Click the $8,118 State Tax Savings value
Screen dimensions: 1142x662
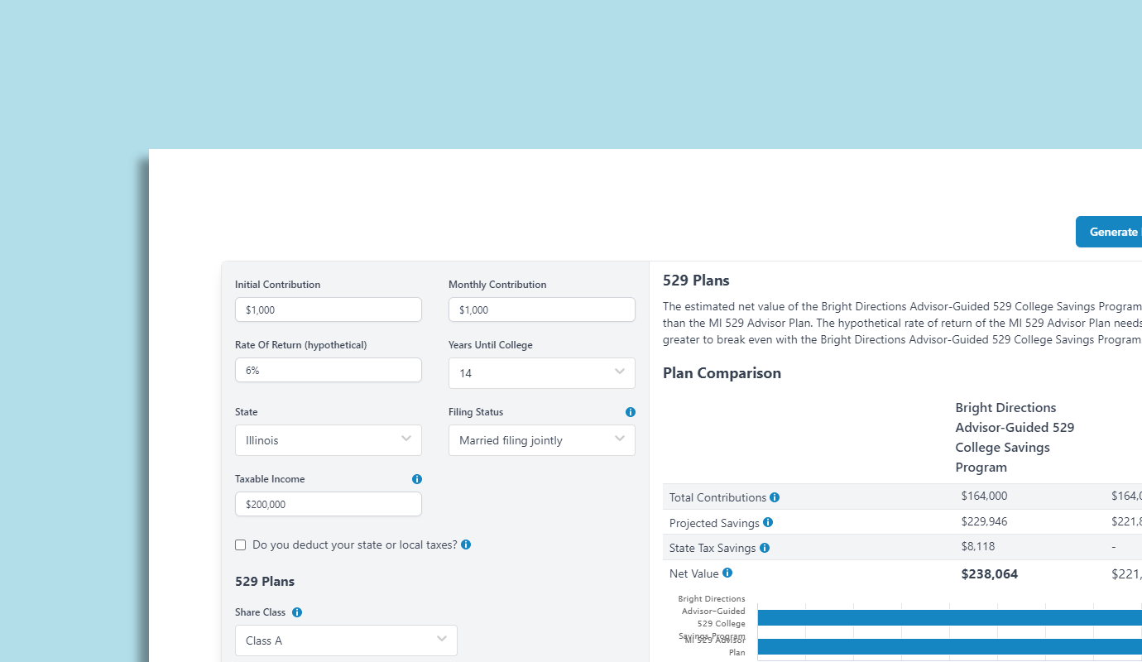[x=978, y=547]
